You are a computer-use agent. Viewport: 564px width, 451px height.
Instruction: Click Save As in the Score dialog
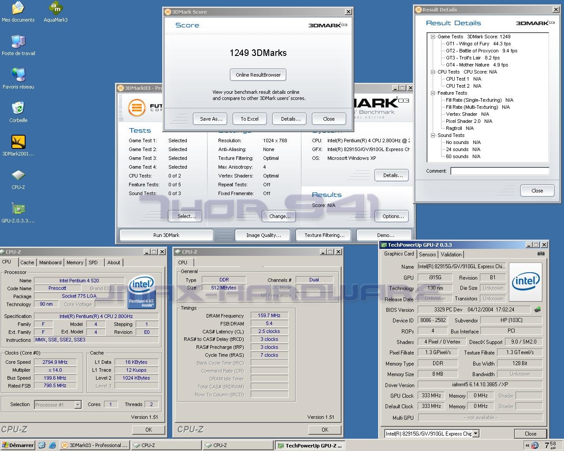(211, 119)
